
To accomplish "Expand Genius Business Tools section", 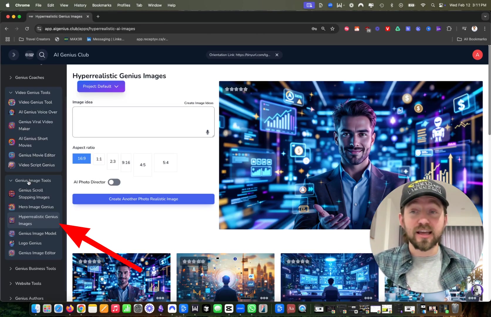I will point(35,269).
